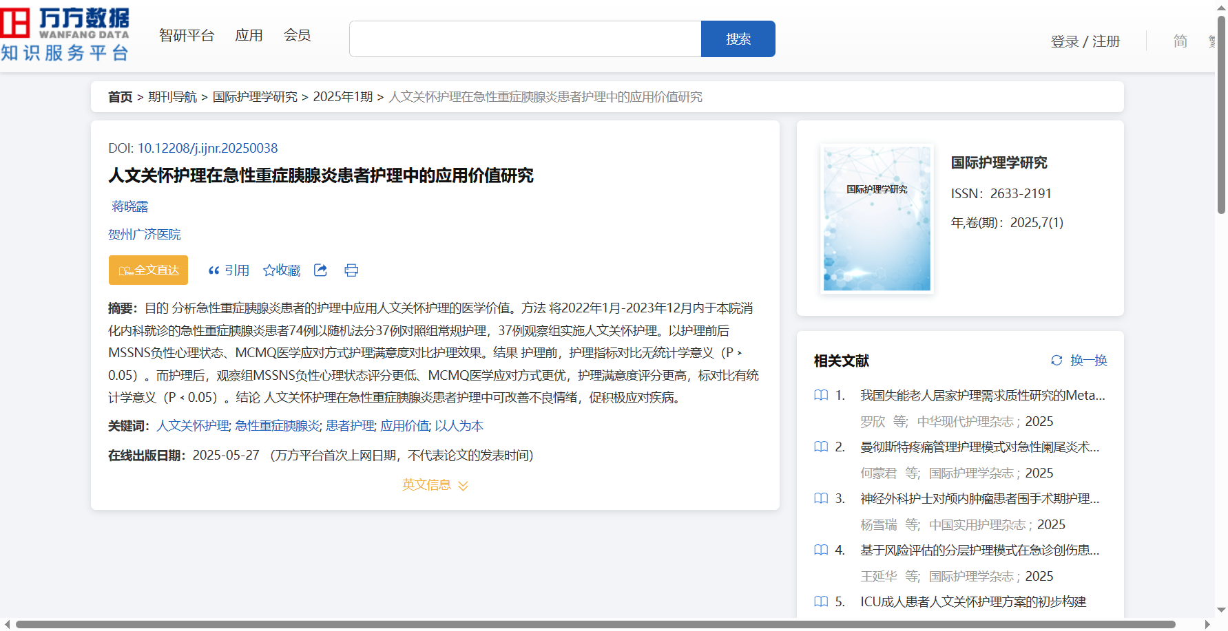Open 期刊导航 breadcrumb link
The image size is (1228, 631).
pyautogui.click(x=173, y=97)
